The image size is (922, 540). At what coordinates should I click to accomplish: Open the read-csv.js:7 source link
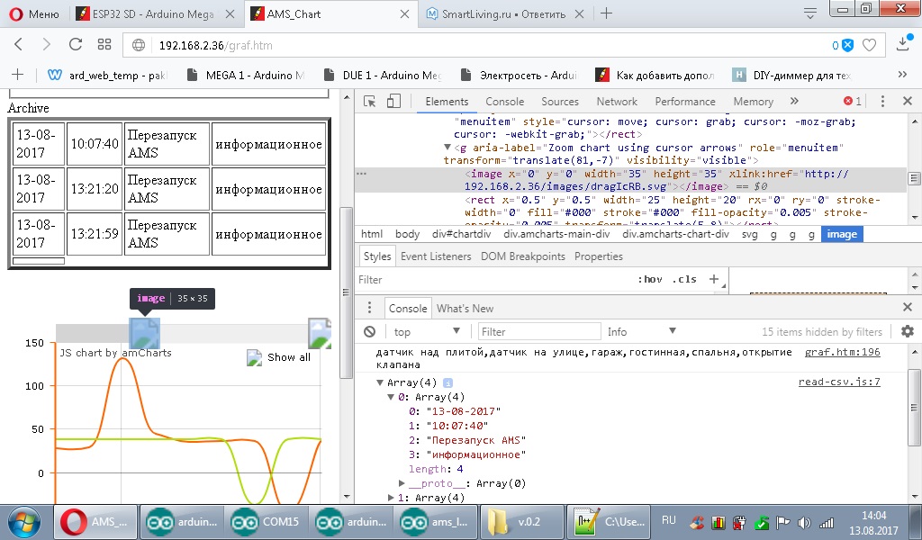pyautogui.click(x=839, y=382)
